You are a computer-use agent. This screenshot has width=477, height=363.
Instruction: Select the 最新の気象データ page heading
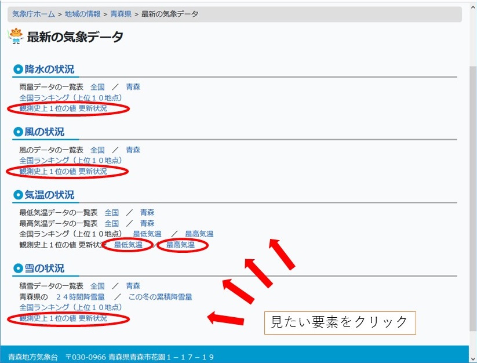[x=75, y=37]
